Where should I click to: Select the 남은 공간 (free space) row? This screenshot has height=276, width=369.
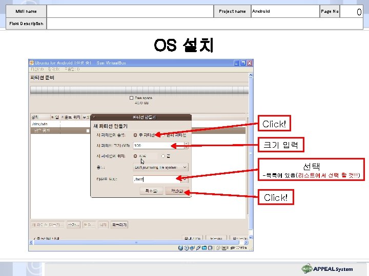(x=60, y=131)
